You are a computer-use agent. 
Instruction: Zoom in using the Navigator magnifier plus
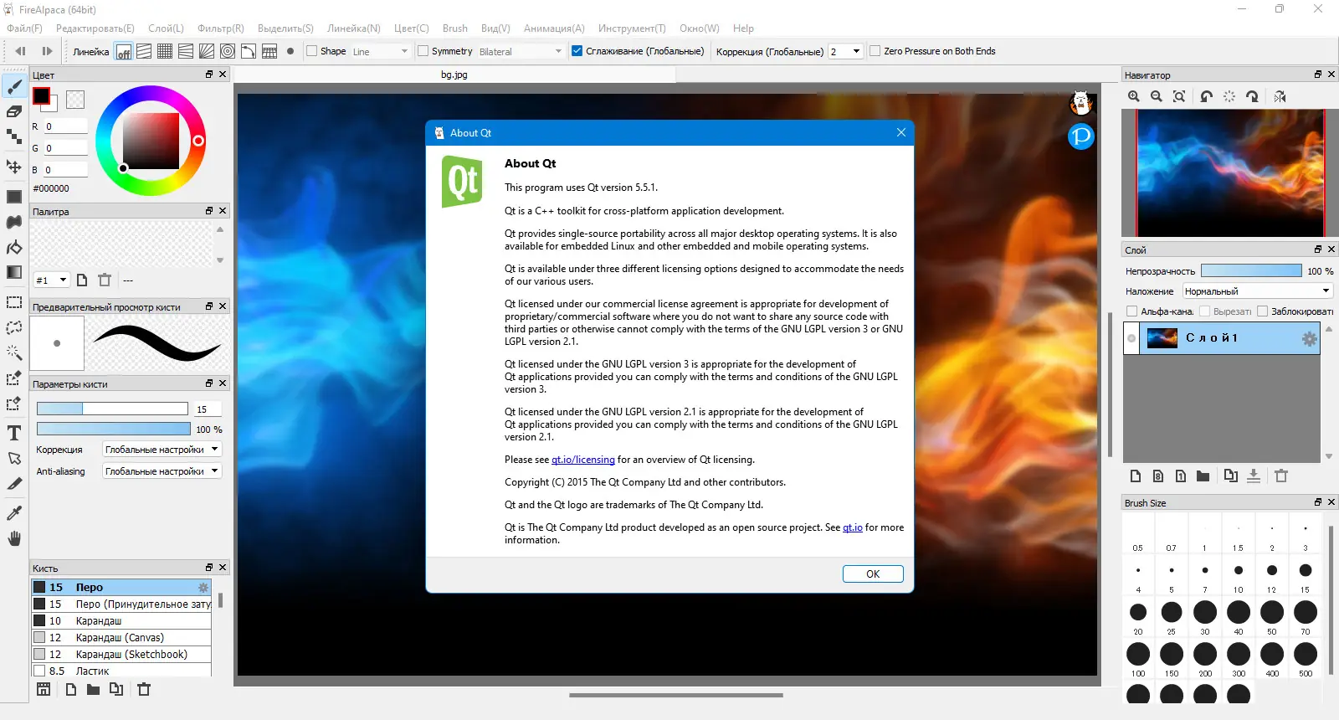pyautogui.click(x=1134, y=96)
